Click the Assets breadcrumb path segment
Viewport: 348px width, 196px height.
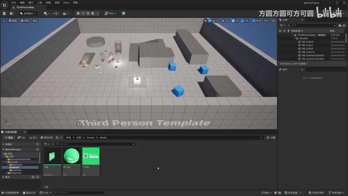(x=91, y=138)
